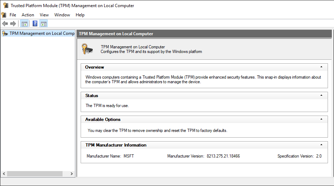The image size is (334, 186).
Task: Open the Window menu
Action: 62,15
